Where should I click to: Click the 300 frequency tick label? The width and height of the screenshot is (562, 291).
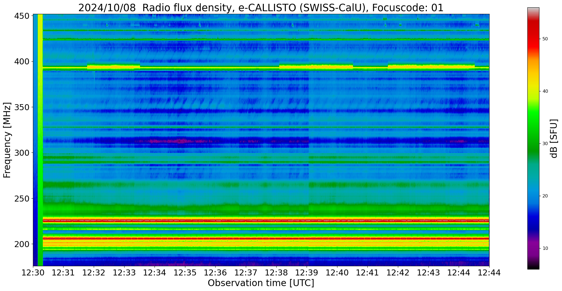22,153
